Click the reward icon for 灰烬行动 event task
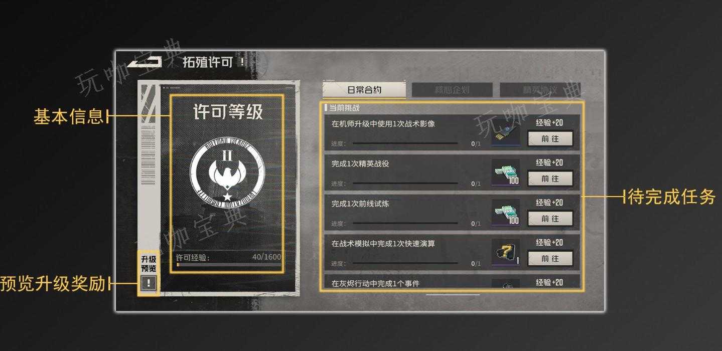The image size is (722, 351). pos(506,284)
